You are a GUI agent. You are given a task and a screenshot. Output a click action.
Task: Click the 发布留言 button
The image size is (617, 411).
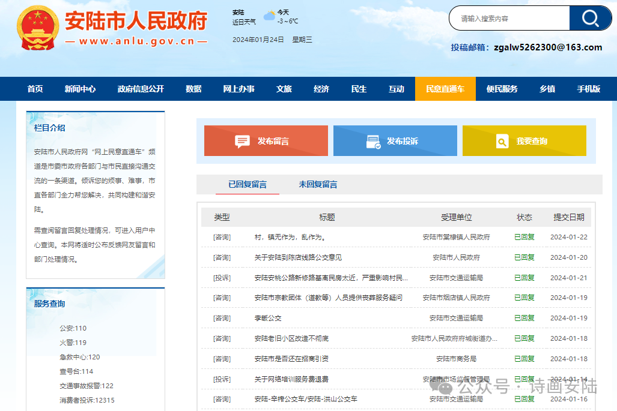[x=266, y=140]
